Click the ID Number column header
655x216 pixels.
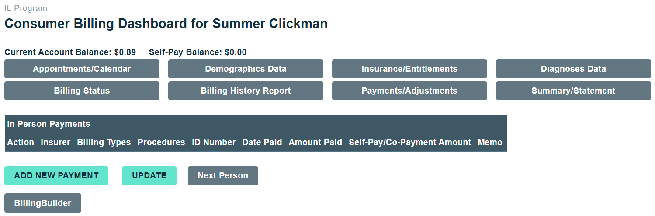click(214, 143)
